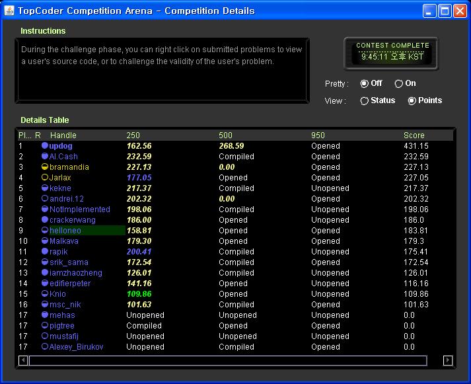Click the horizontal scrollbar right arrow

click(448, 360)
